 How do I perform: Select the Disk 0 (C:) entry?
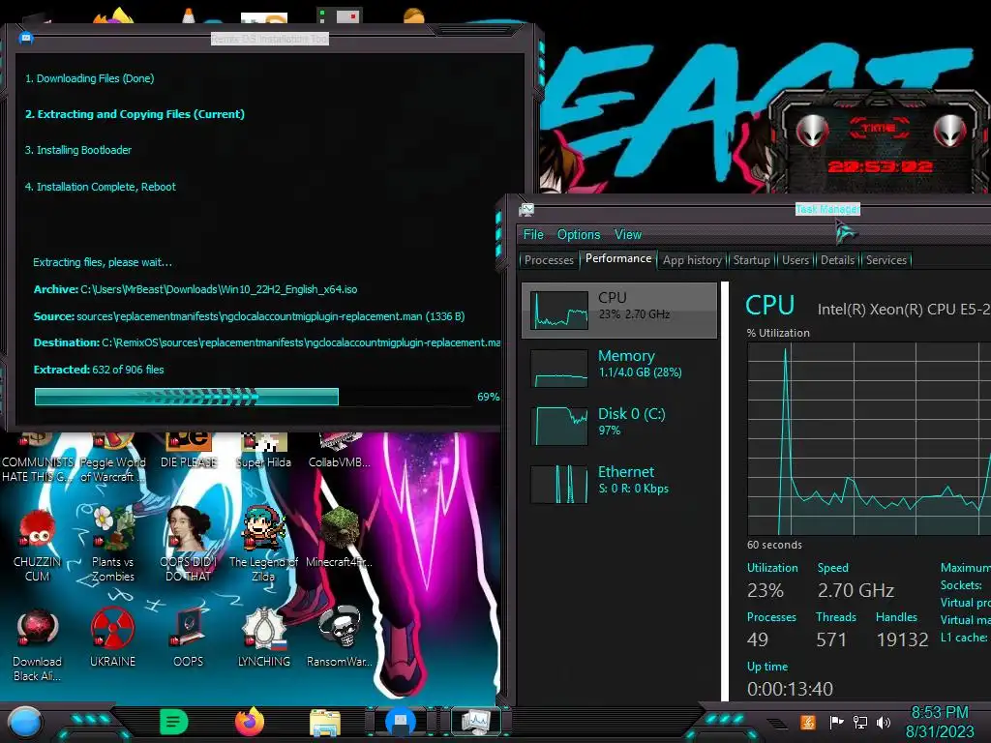pos(619,426)
